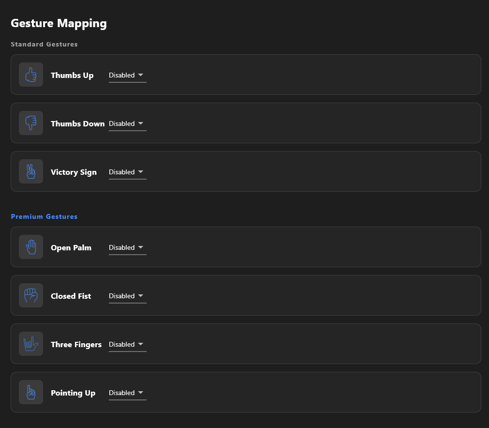The height and width of the screenshot is (428, 489).
Task: Click the Closed Fist gesture label
Action: (x=71, y=296)
